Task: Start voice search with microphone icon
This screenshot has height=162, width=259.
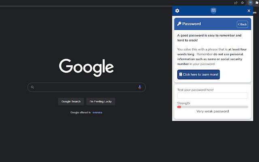Action: pos(140,87)
